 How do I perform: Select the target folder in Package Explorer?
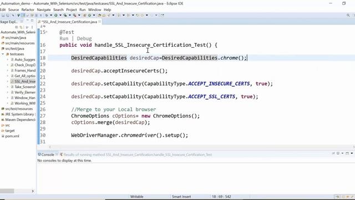tap(8, 131)
